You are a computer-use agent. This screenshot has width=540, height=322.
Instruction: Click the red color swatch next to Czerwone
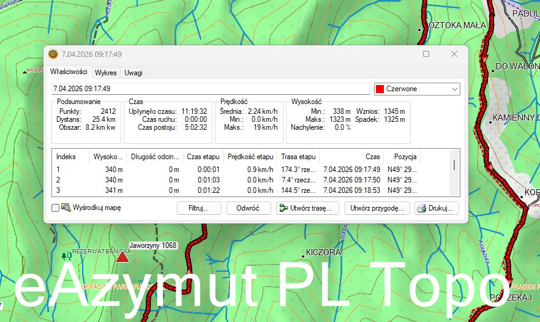click(380, 89)
